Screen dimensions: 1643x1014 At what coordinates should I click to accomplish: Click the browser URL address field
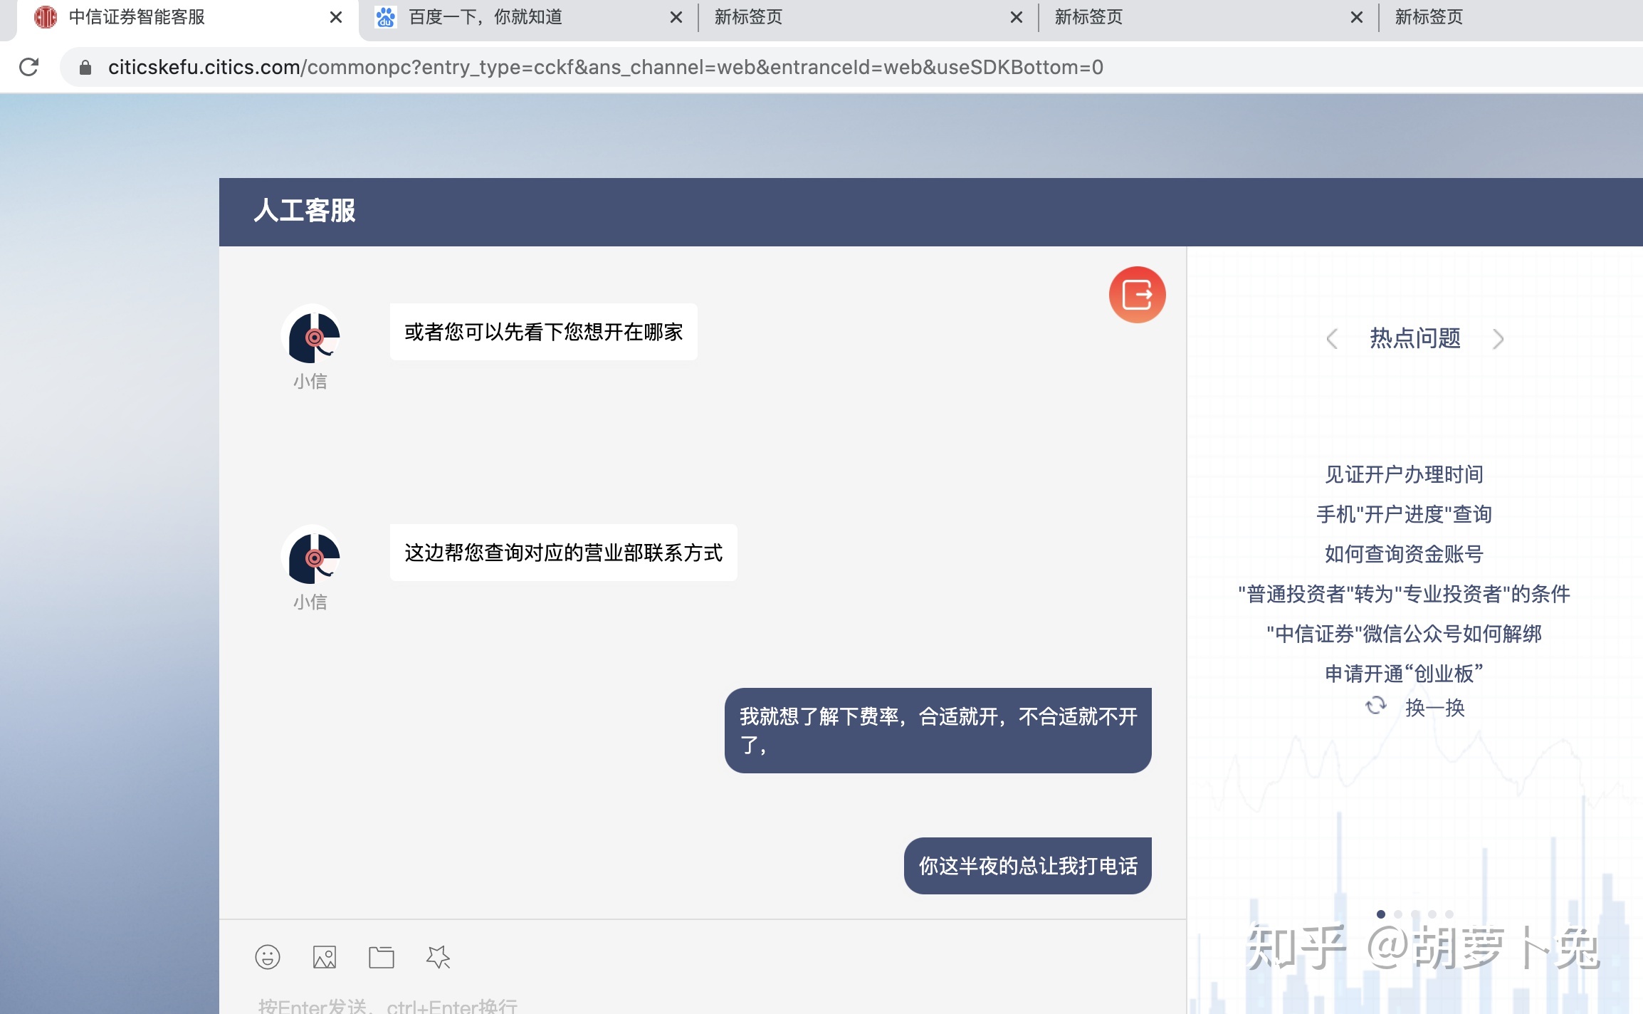[x=851, y=67]
